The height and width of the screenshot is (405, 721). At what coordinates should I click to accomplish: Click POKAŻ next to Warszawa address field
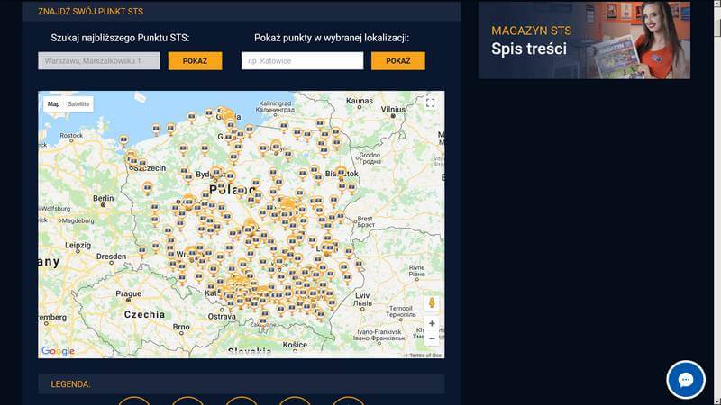click(195, 61)
